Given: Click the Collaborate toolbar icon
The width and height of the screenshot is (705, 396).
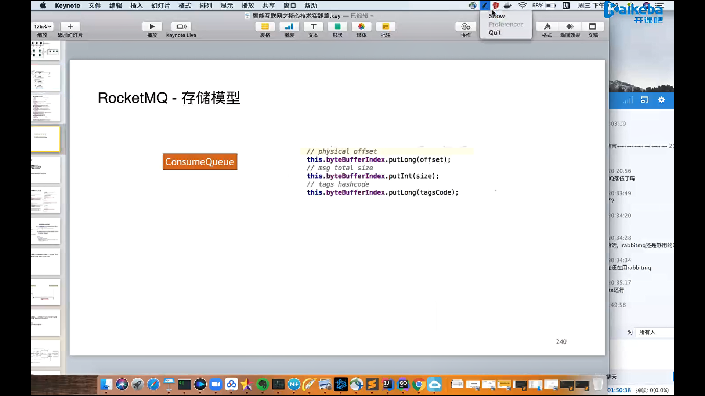Looking at the screenshot, I should tap(466, 27).
